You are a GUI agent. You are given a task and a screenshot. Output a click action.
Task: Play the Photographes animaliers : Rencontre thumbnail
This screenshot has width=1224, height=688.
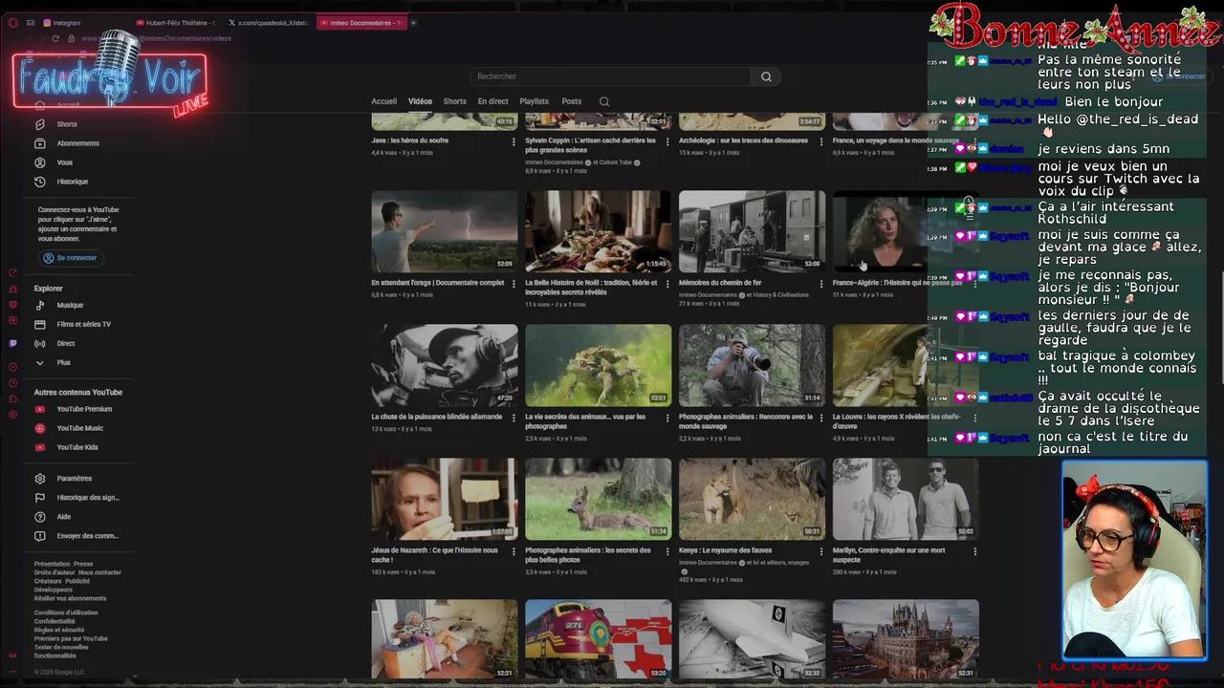752,365
